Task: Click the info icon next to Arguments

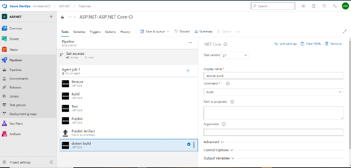Action: click(223, 124)
